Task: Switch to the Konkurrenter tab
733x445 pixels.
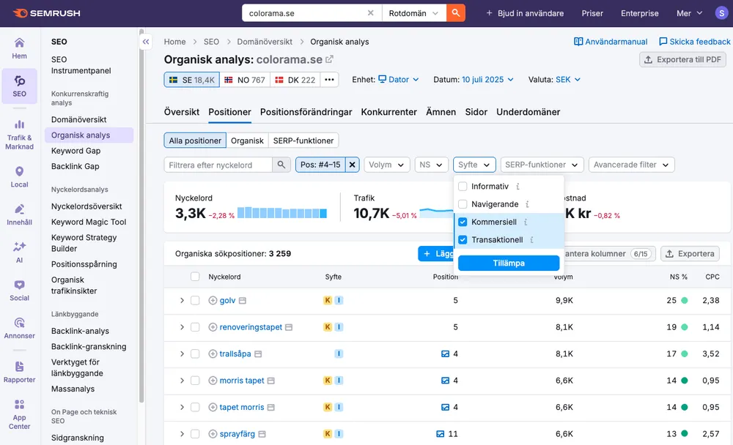Action: click(x=388, y=112)
